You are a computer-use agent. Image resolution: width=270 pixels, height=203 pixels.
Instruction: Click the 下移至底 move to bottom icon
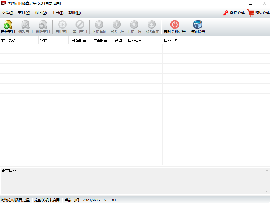[x=152, y=27]
